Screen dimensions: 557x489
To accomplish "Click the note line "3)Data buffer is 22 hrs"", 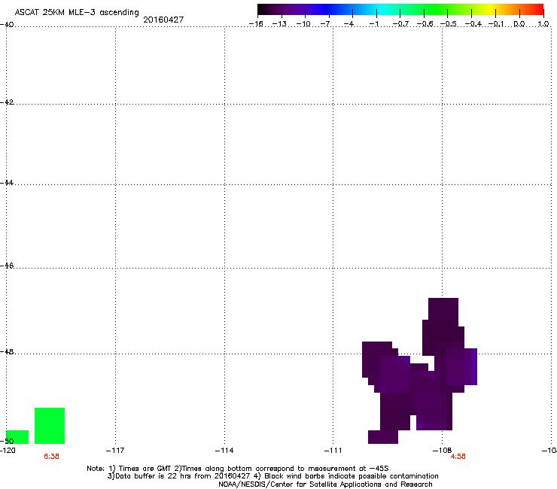I will tap(272, 476).
